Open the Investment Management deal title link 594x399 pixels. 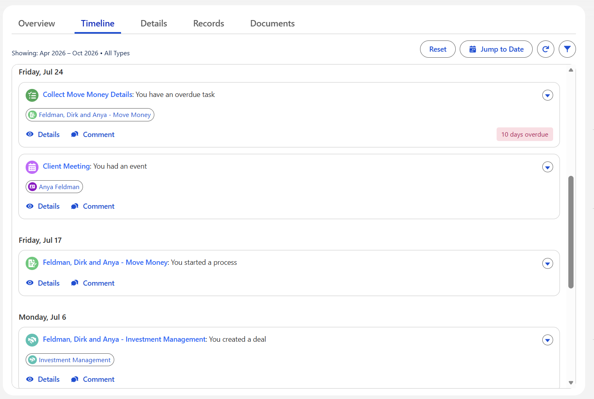coord(124,339)
